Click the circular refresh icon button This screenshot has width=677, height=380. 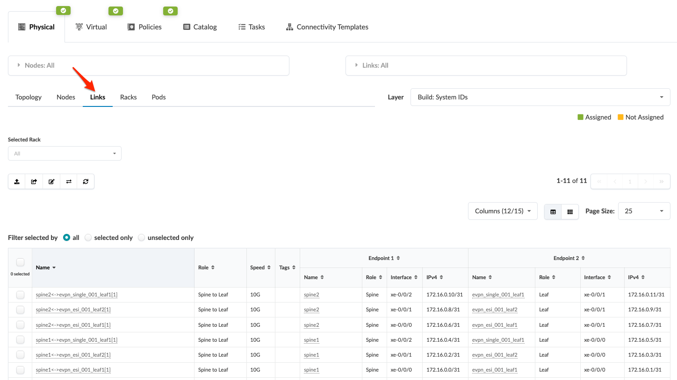point(86,182)
